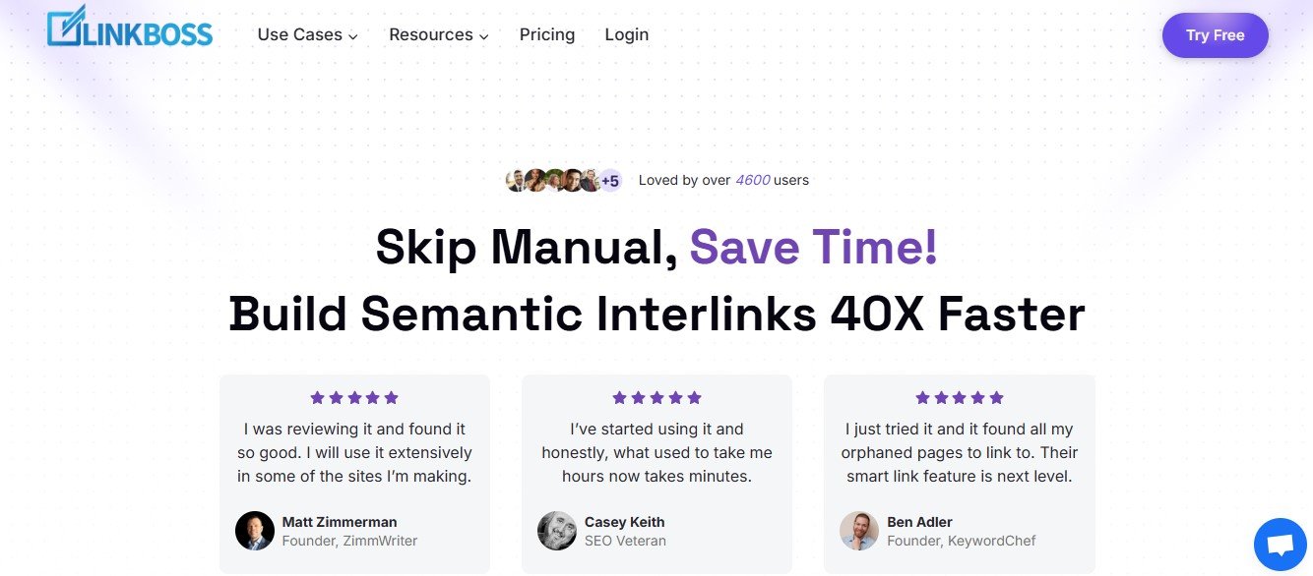The height and width of the screenshot is (576, 1313).
Task: Open the live chat bubble icon
Action: (x=1280, y=544)
